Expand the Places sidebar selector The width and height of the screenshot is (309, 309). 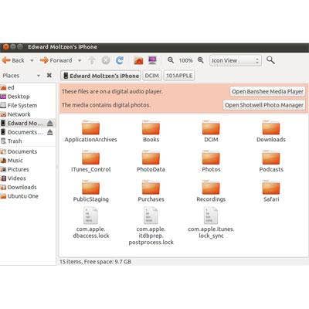pyautogui.click(x=39, y=76)
